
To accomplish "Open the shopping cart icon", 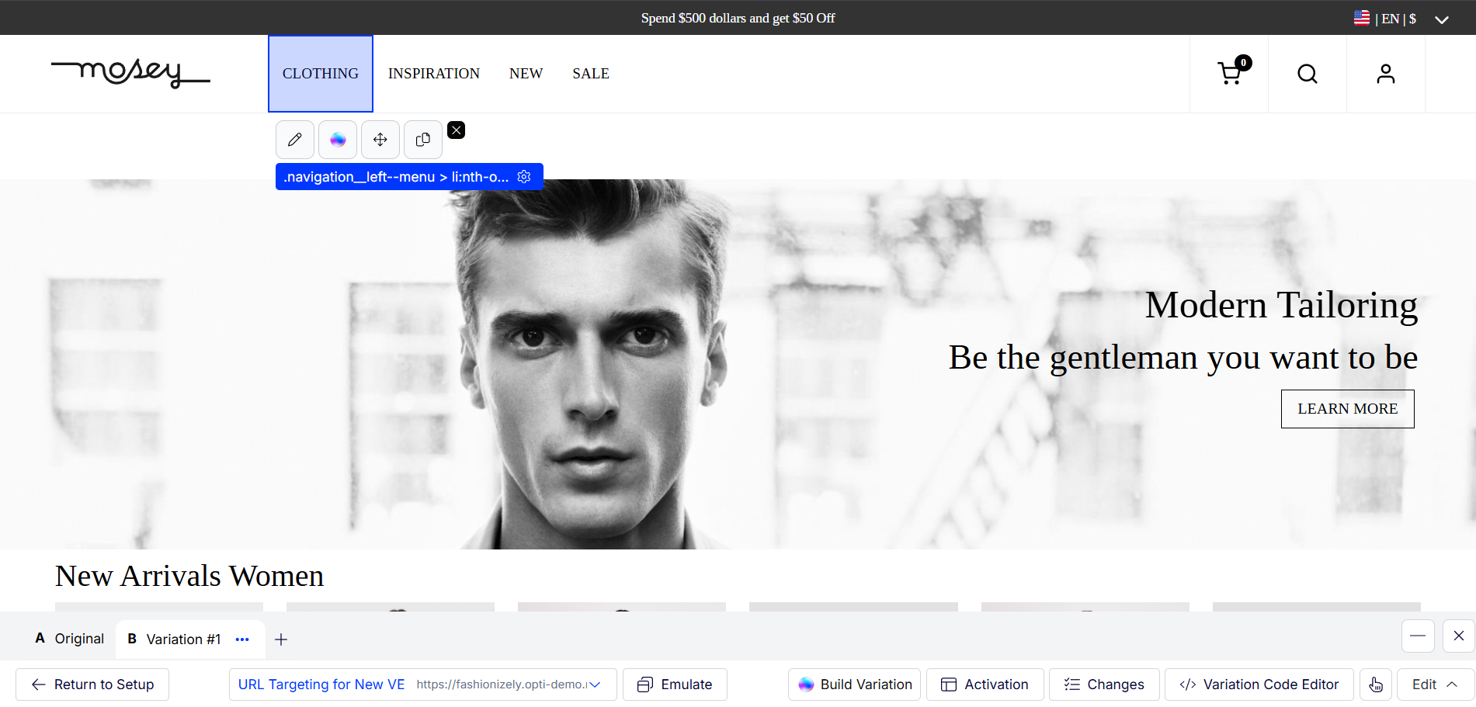I will coord(1229,74).
